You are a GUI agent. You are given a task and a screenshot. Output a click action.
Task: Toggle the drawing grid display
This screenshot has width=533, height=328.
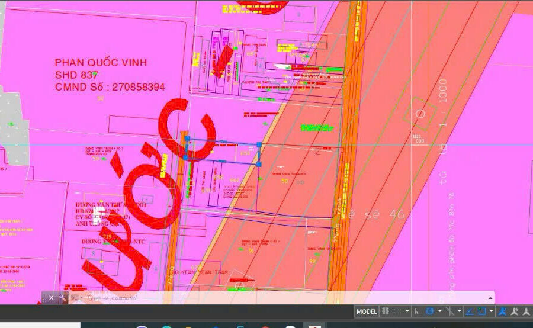[386, 311]
